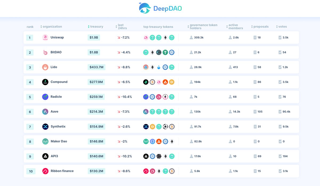This screenshot has width=320, height=186.
Task: Click rank number 1 badge
Action: pyautogui.click(x=30, y=38)
